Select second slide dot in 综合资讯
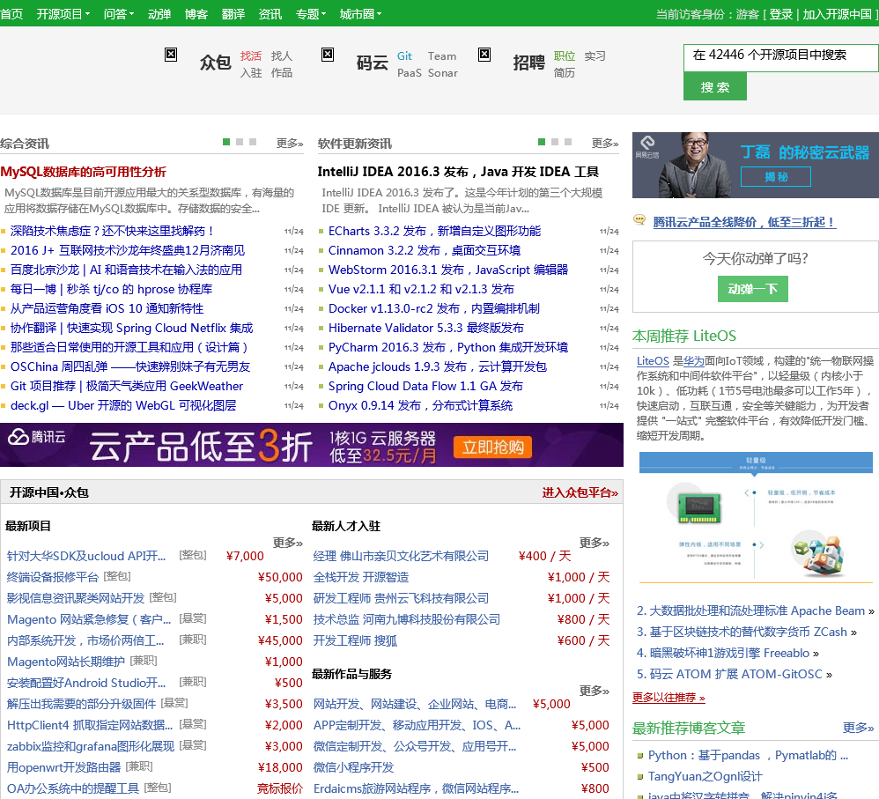Screen dimensions: 879x799 tap(240, 142)
